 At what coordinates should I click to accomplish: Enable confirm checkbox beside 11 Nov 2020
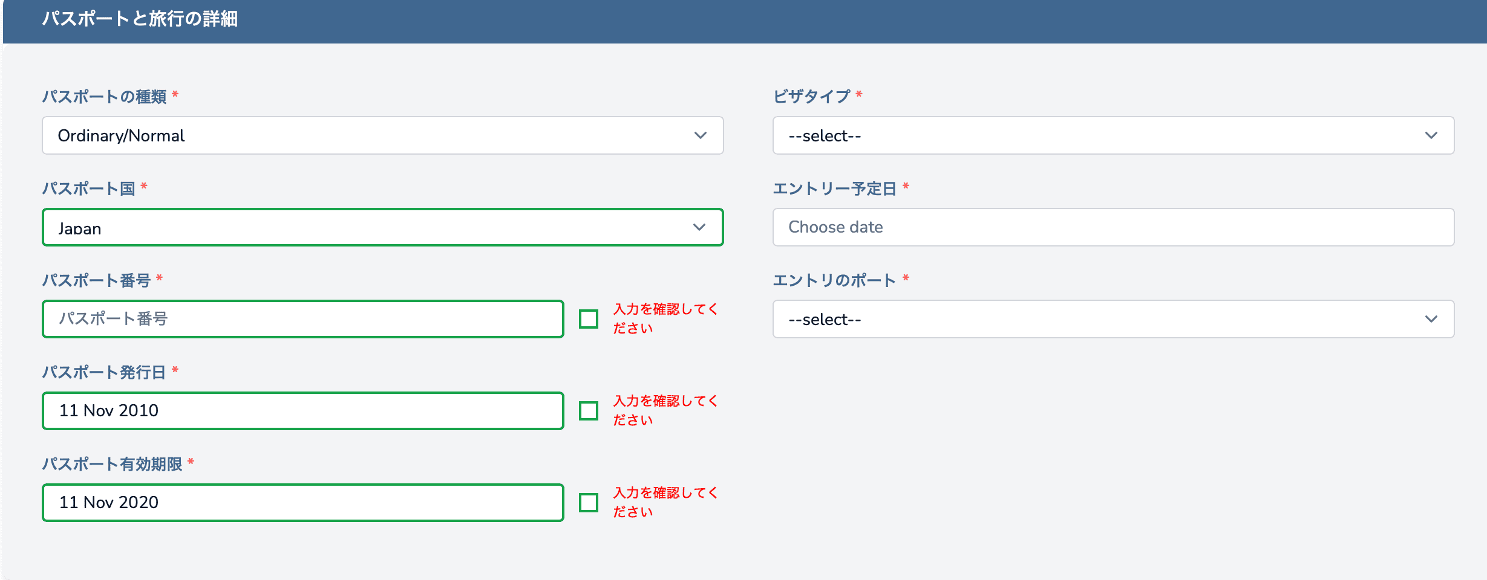(x=589, y=503)
